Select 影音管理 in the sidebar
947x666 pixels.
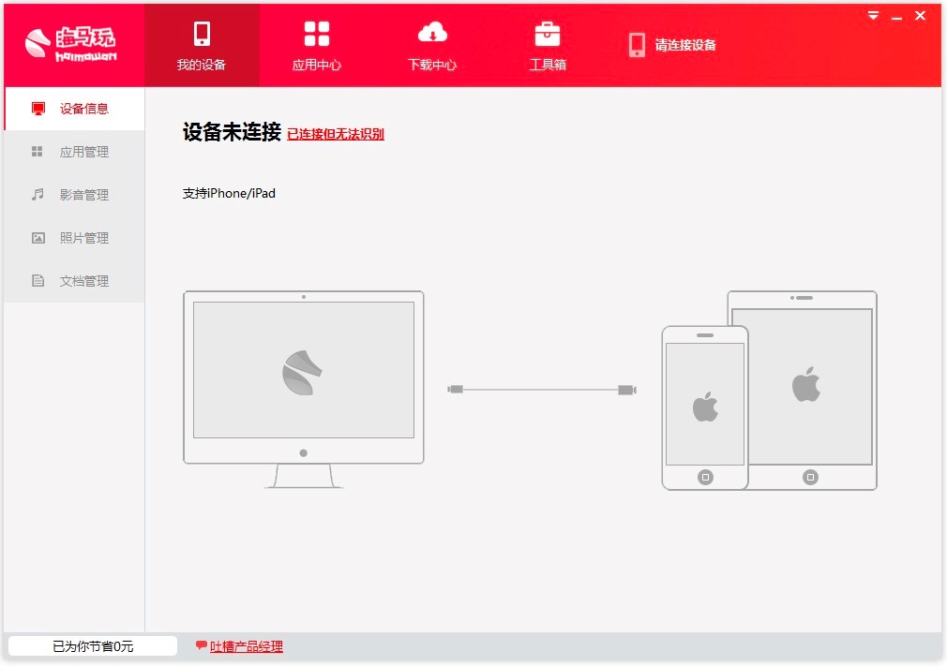click(74, 194)
